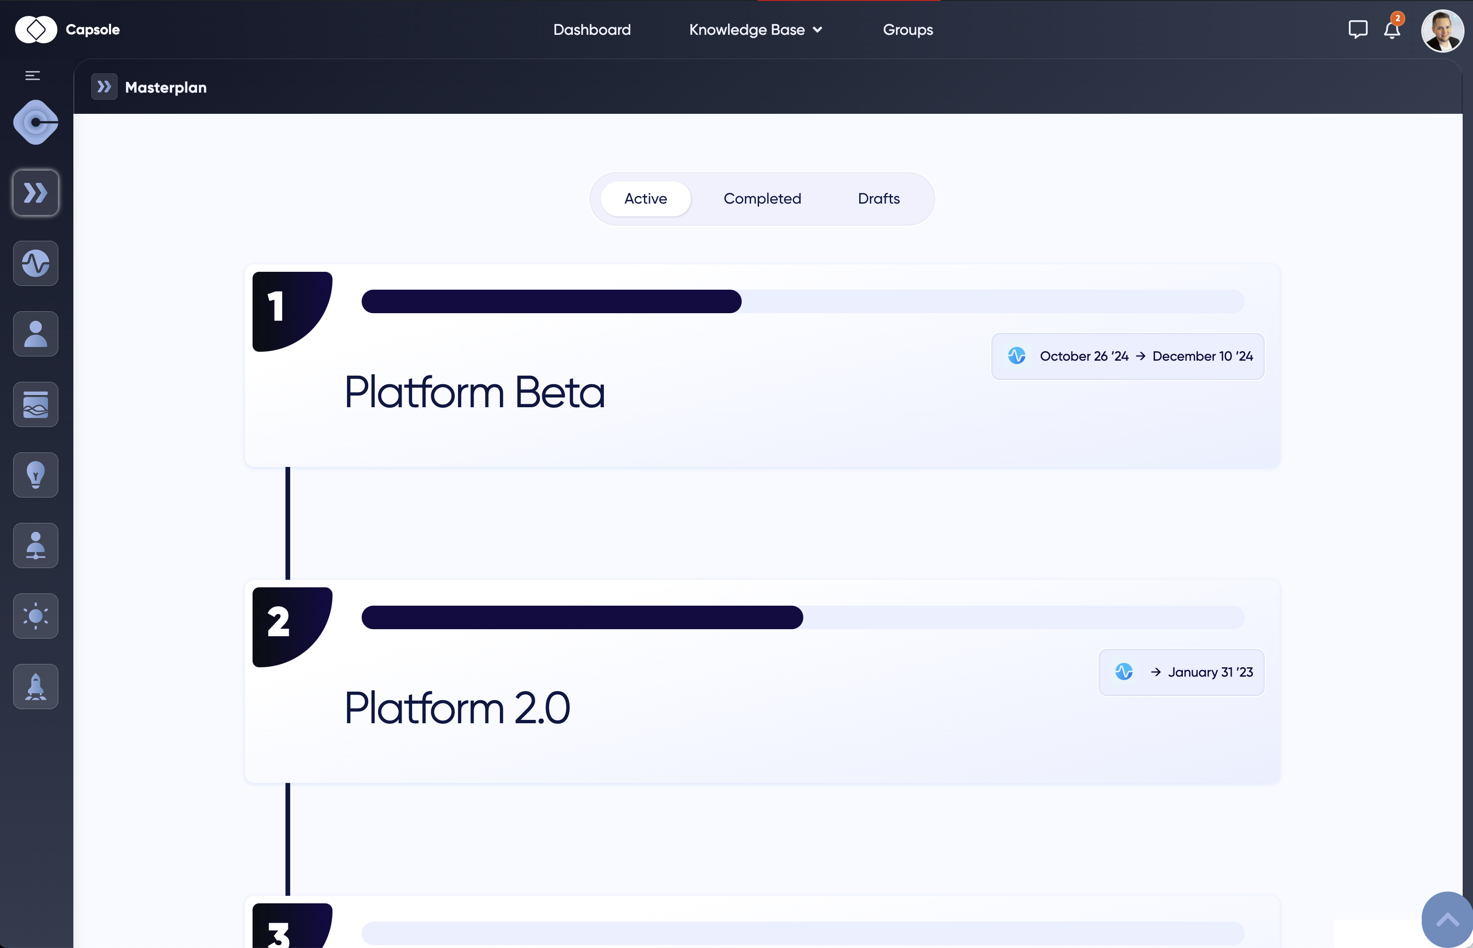Open the lightbulb ideas sidebar icon
The height and width of the screenshot is (948, 1473).
tap(36, 475)
